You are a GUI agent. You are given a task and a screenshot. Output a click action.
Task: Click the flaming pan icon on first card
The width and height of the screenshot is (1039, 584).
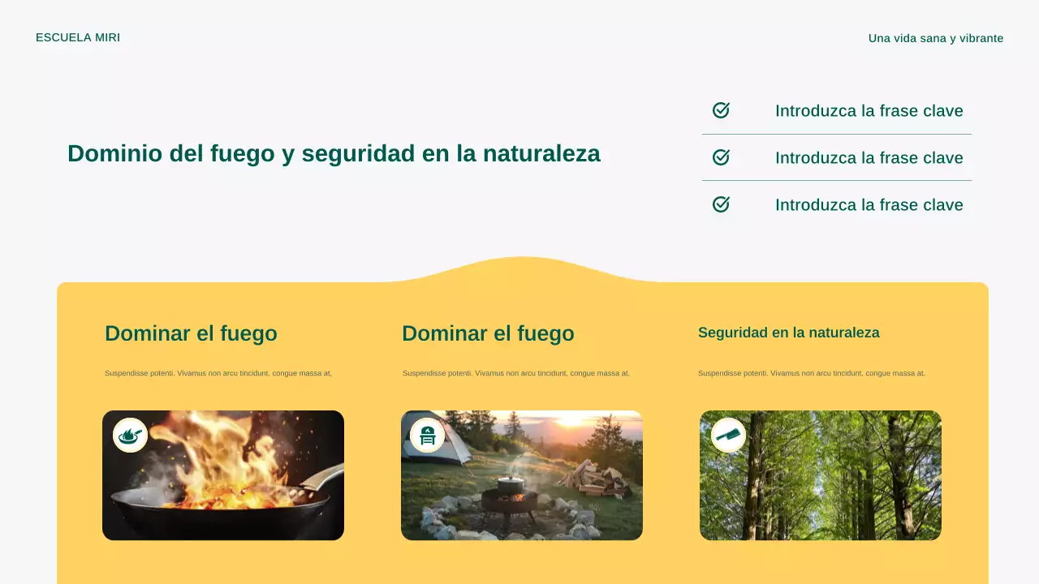[x=130, y=435]
